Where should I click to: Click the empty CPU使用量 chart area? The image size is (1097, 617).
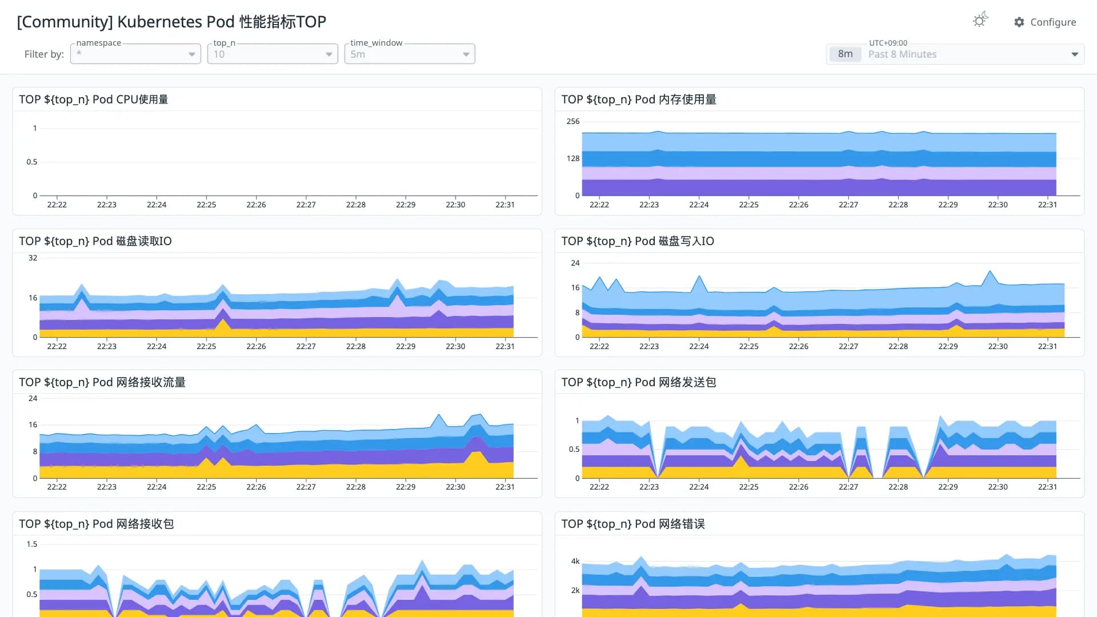click(x=289, y=162)
